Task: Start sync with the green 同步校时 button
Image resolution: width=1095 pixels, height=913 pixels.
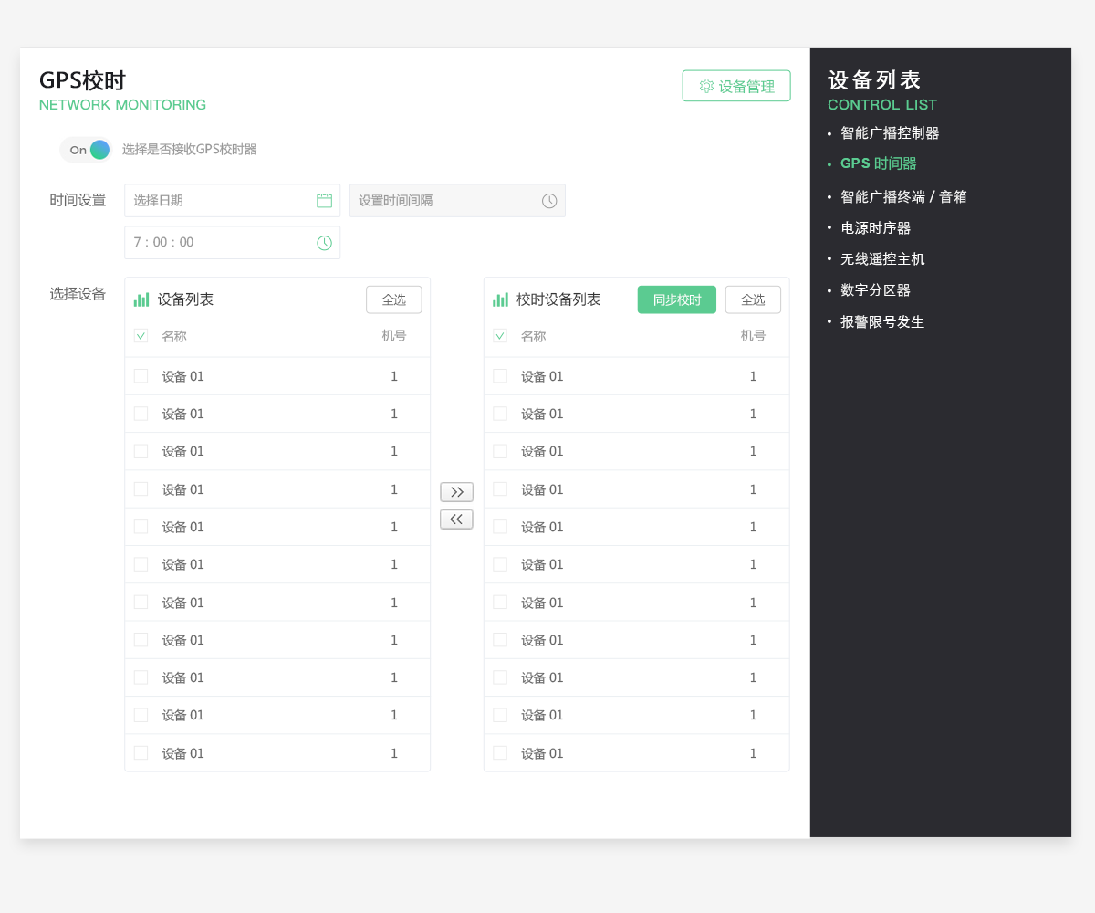Action: tap(677, 299)
